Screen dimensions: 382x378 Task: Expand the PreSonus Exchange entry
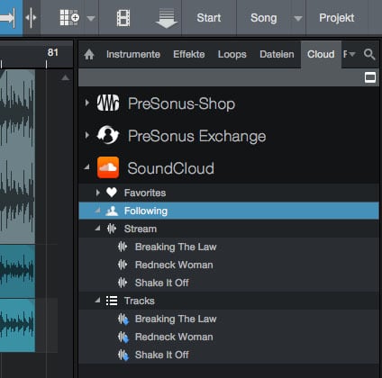(86, 135)
